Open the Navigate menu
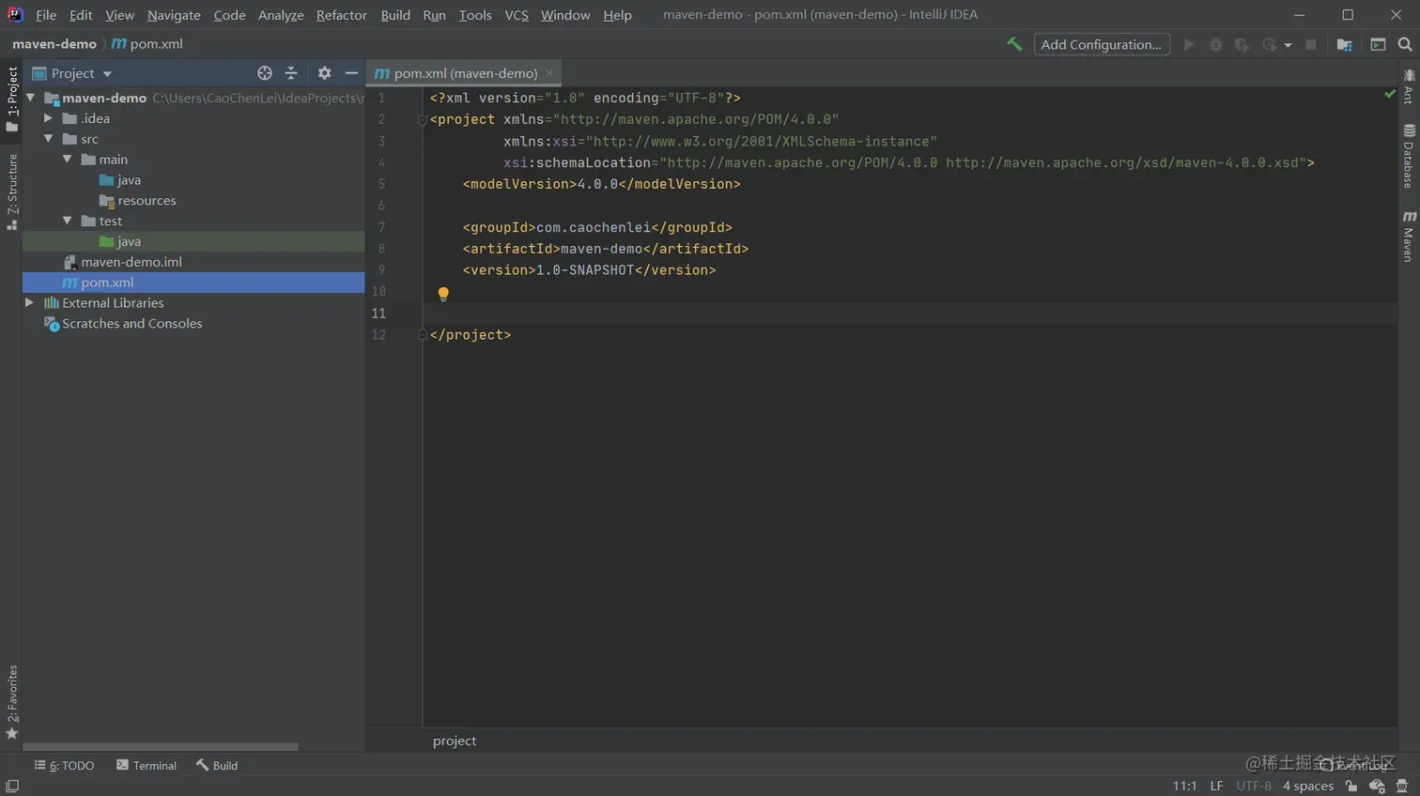This screenshot has height=796, width=1420. click(x=174, y=15)
